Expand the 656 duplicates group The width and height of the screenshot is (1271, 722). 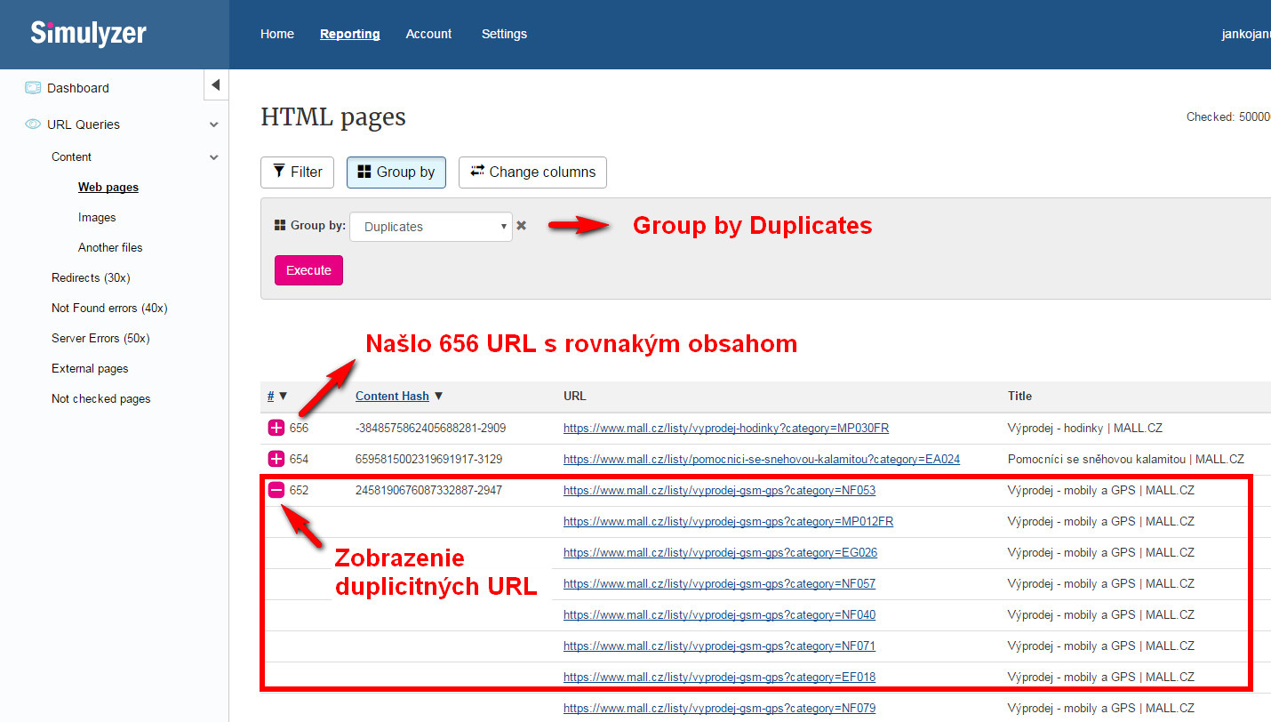[276, 429]
